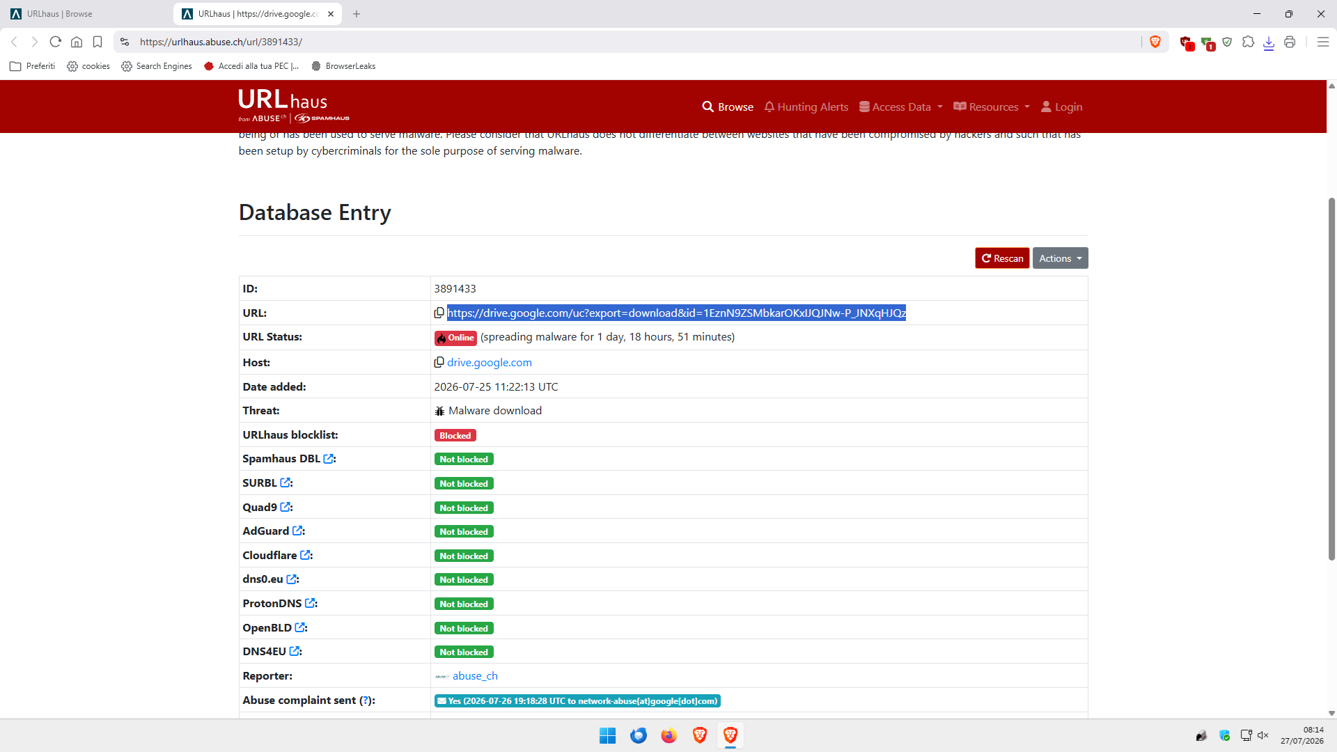Screen dimensions: 1337x752
Task: Open Accedi alla tua PEC bookmark
Action: [251, 66]
